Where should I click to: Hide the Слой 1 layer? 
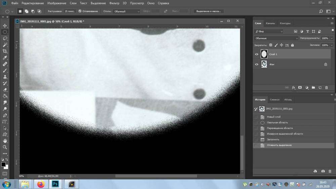[257, 54]
